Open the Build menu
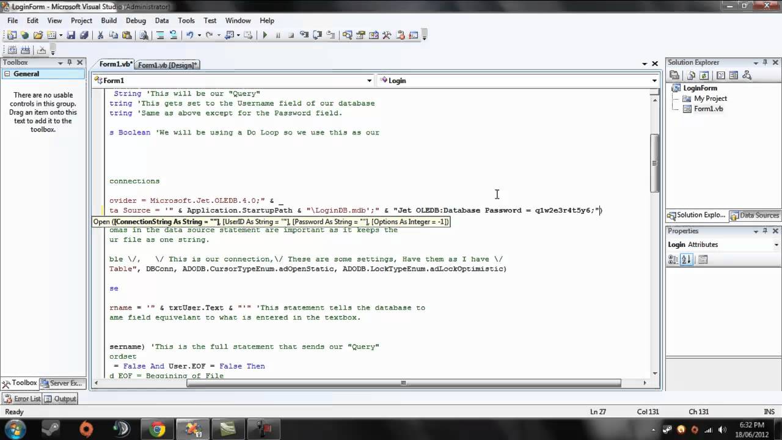 click(x=109, y=20)
